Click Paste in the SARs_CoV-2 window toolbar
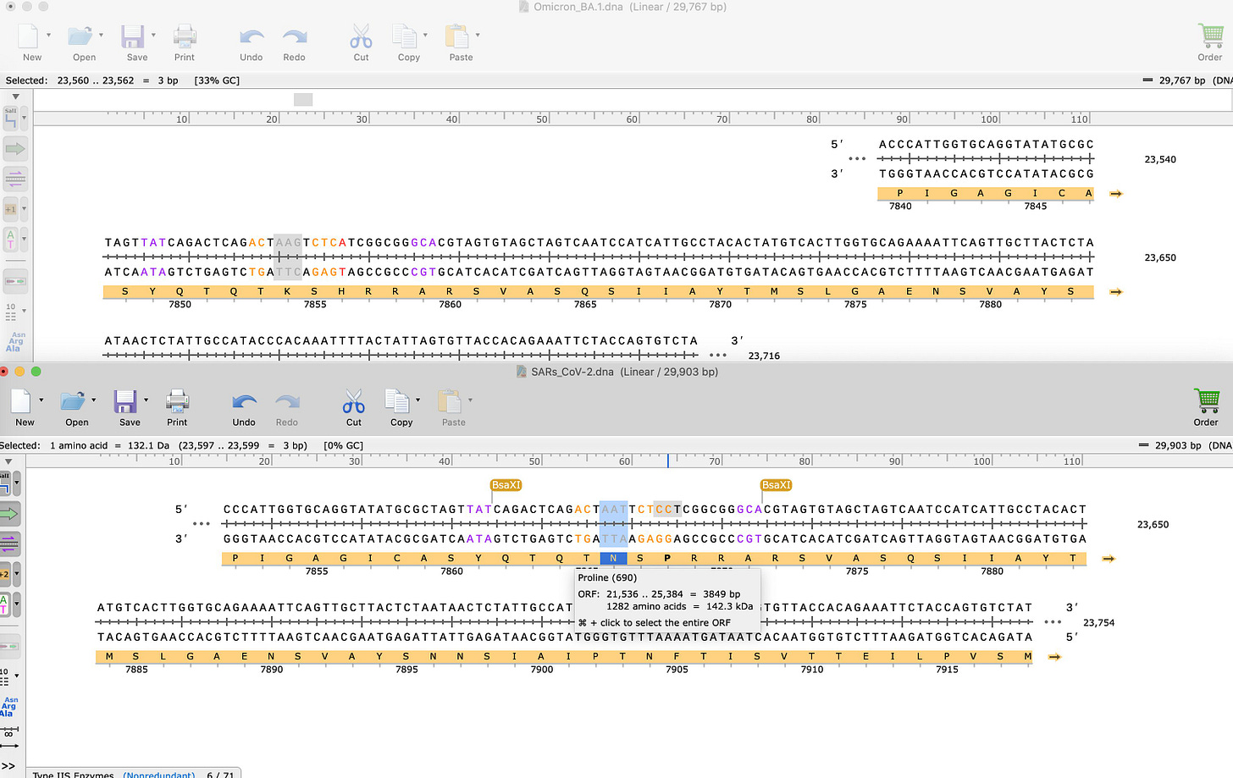The width and height of the screenshot is (1233, 778). pyautogui.click(x=451, y=407)
